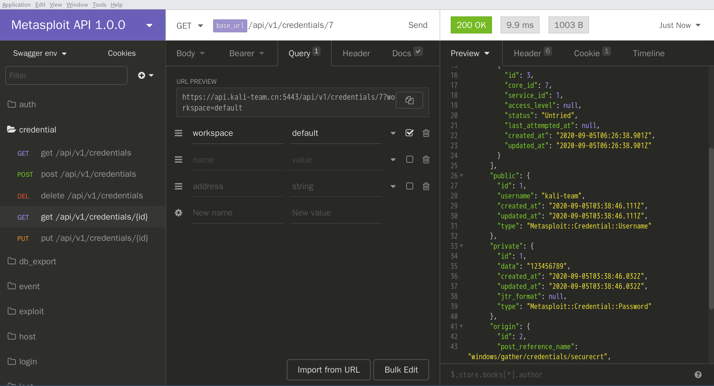Select post /api/v1/credentials request

pyautogui.click(x=83, y=174)
